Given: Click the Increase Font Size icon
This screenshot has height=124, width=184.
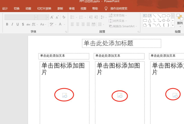Looking at the screenshot, I should pos(52,17).
